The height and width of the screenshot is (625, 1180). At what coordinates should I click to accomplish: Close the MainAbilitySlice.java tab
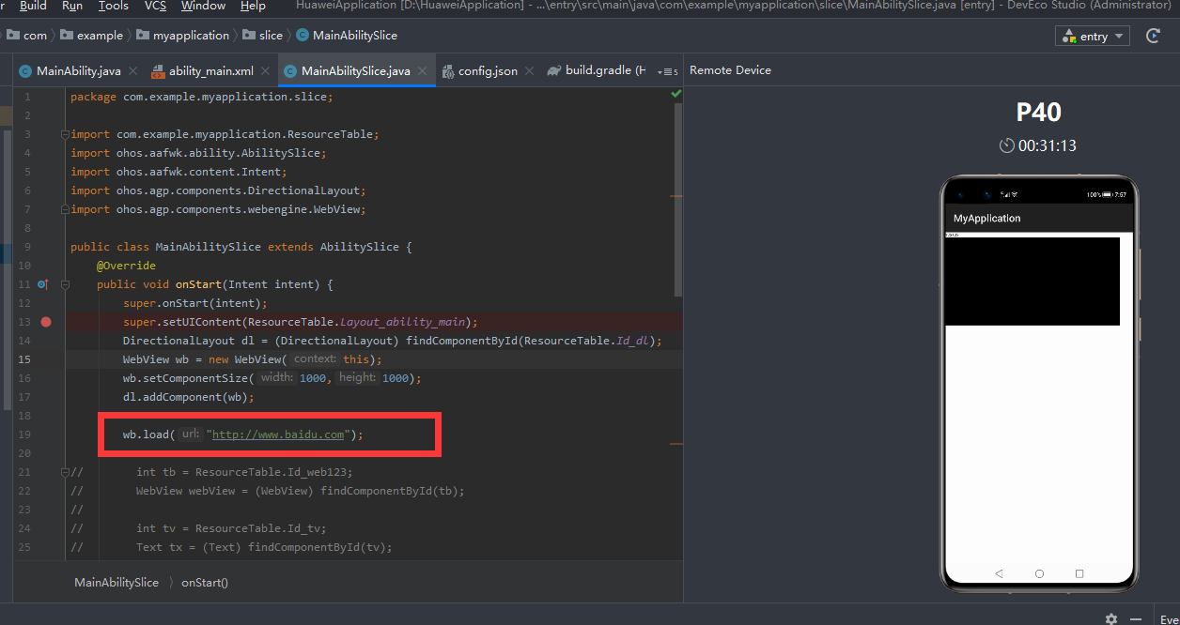point(423,70)
